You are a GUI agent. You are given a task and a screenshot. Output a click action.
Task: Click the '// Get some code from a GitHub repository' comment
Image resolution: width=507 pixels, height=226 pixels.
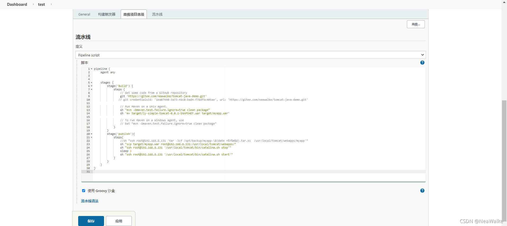pos(153,93)
